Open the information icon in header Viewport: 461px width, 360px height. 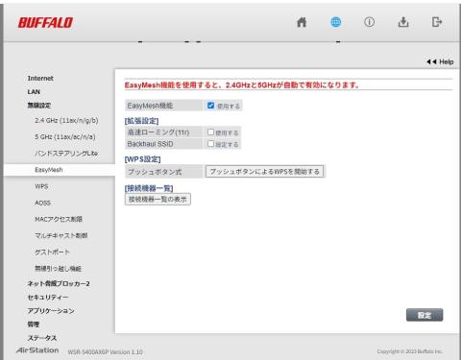(x=369, y=22)
